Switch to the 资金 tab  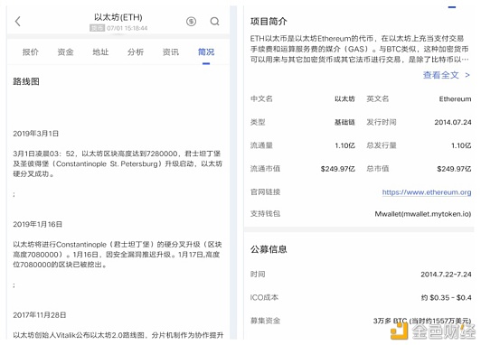click(x=66, y=52)
